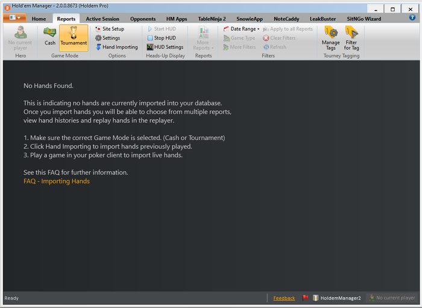
Task: Select the NoteCaddy tab
Action: pos(286,19)
